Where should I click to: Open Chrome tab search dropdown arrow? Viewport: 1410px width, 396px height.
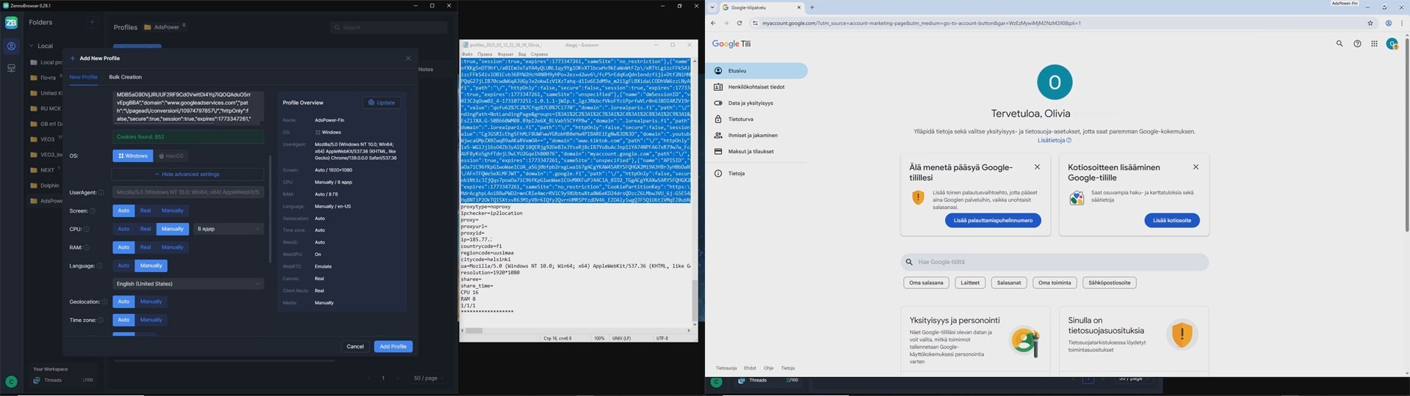(x=712, y=7)
